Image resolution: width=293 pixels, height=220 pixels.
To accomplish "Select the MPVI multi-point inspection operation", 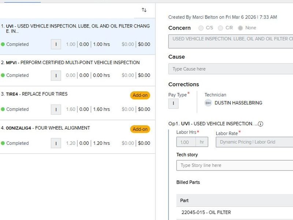I will (73, 63).
